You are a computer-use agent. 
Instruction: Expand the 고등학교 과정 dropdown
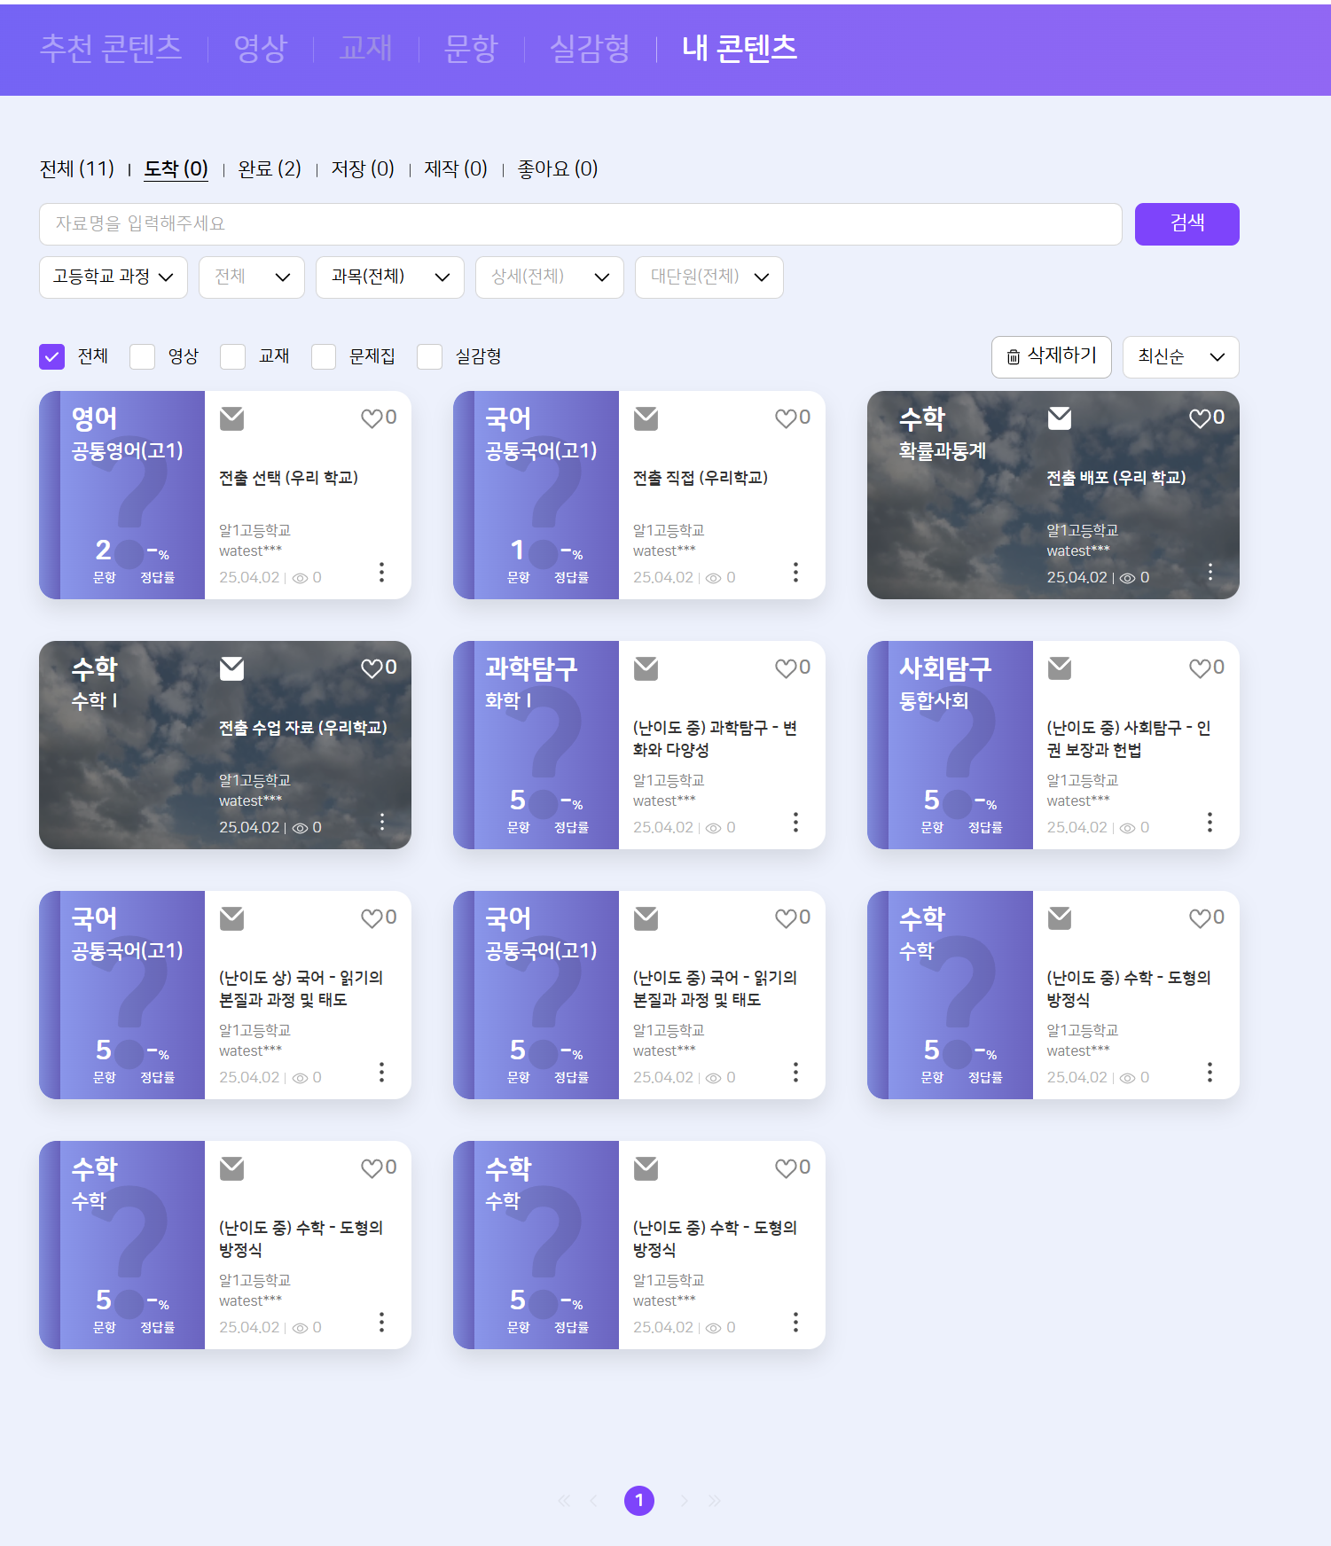tap(114, 277)
